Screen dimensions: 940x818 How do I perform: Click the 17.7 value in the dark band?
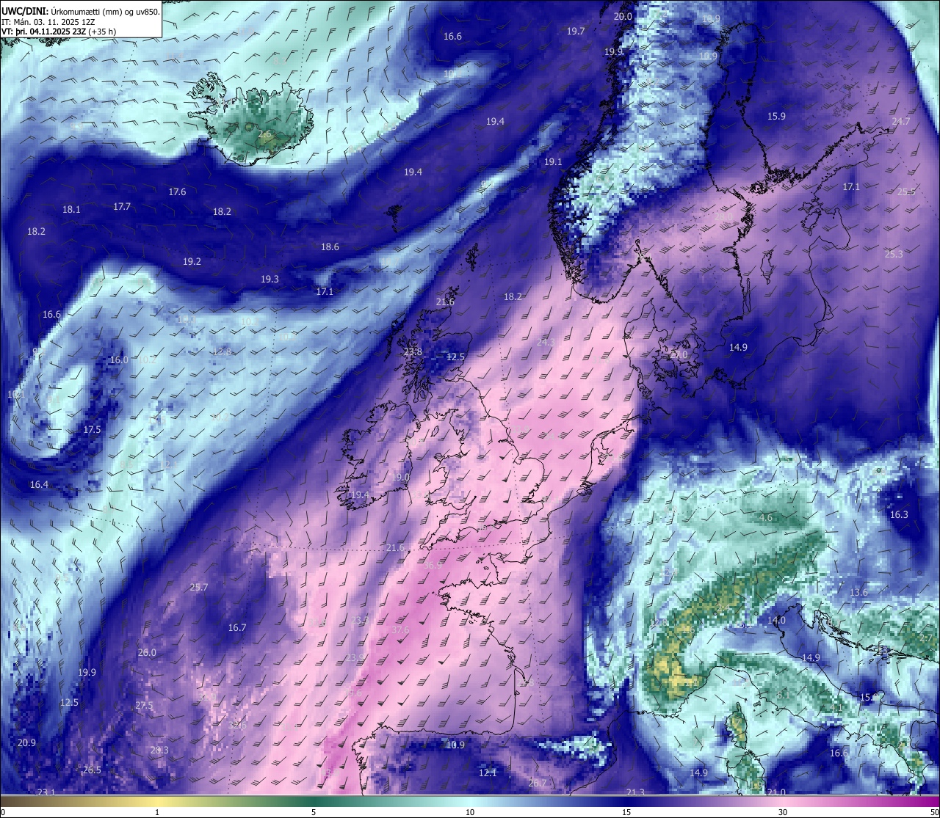pyautogui.click(x=122, y=206)
